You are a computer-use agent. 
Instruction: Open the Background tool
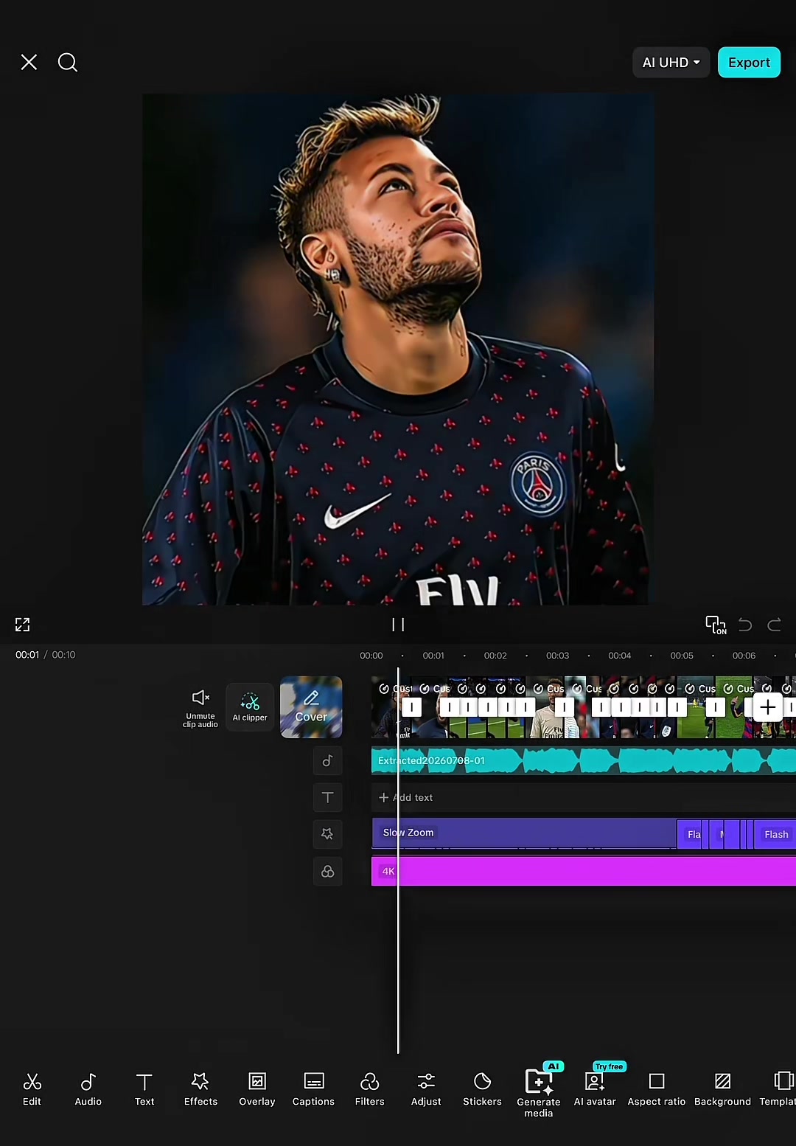(722, 1089)
